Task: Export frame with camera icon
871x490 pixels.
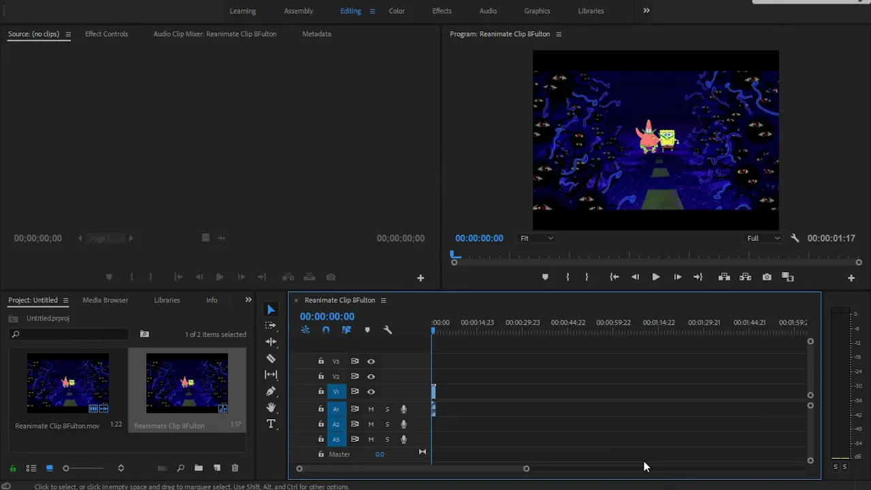Action: 767,277
